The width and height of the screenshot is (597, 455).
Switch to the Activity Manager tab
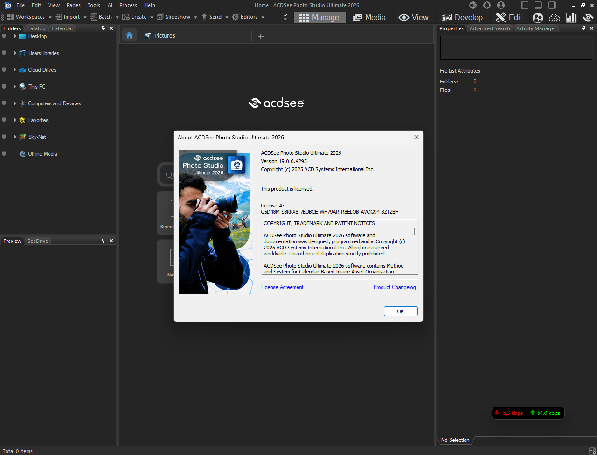click(536, 28)
